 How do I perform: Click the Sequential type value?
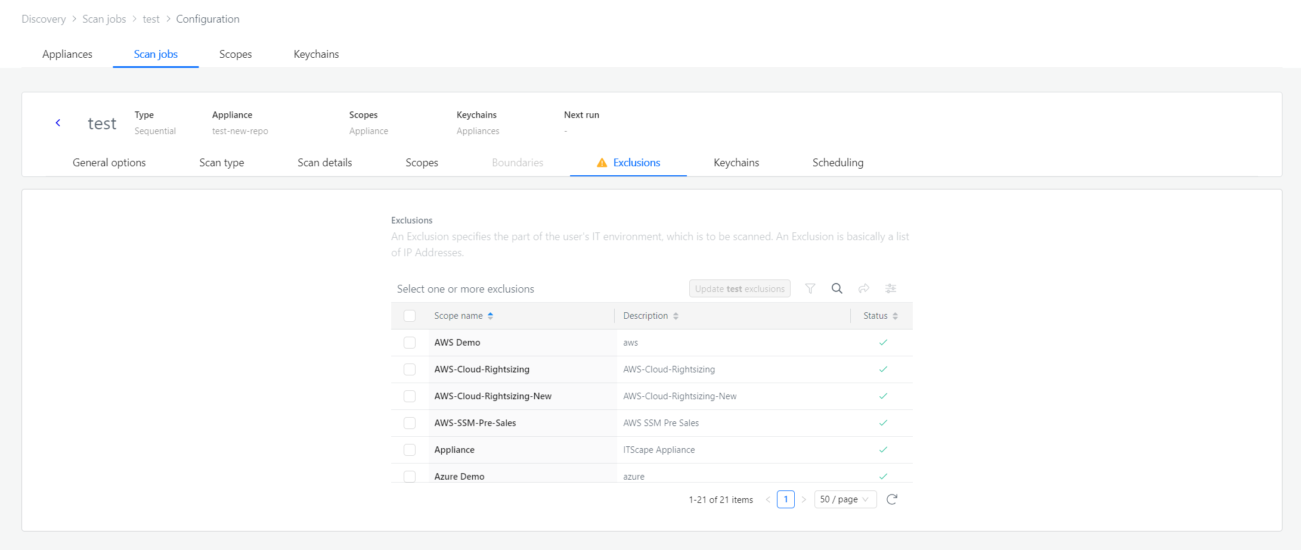coord(155,131)
